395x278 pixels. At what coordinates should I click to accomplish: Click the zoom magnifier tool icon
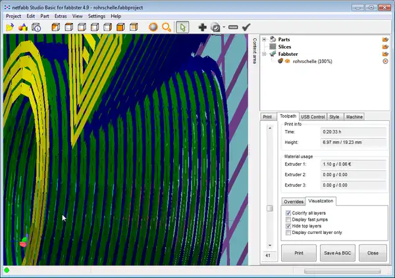click(x=167, y=27)
